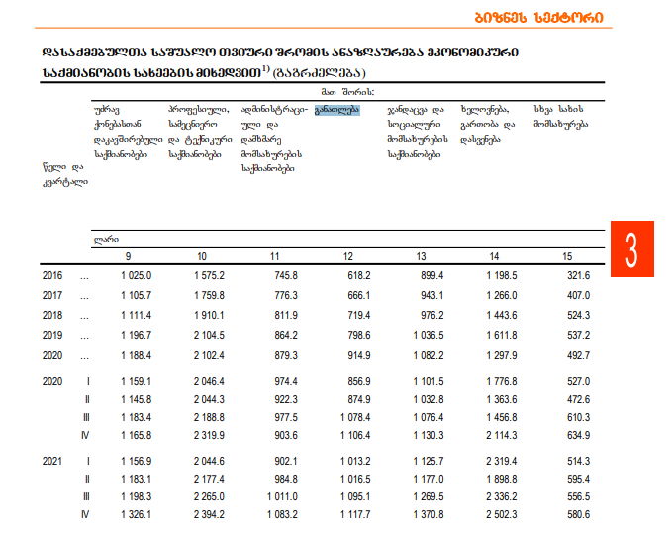Click the value 580.6 in the last row
The image size is (671, 539).
[x=574, y=514]
